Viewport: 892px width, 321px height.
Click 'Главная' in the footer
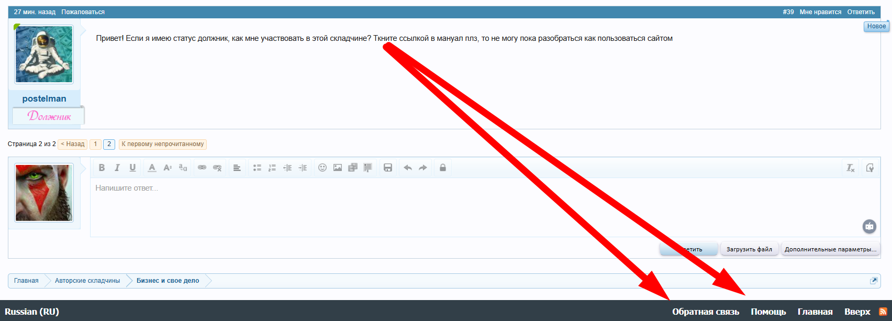click(x=815, y=312)
